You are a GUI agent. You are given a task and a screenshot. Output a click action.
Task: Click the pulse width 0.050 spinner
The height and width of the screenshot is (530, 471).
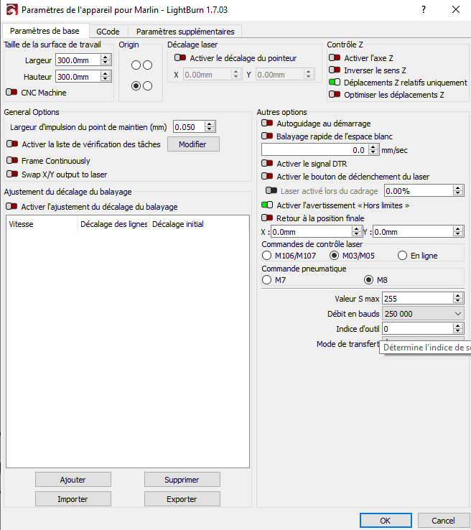pyautogui.click(x=210, y=127)
